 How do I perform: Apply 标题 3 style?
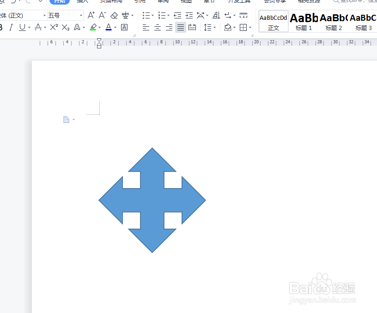click(x=363, y=22)
